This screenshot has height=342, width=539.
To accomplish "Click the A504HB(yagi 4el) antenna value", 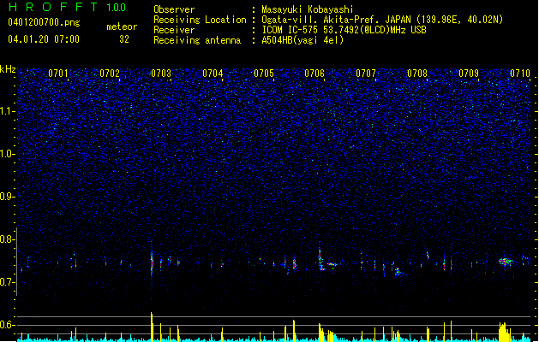I will pyautogui.click(x=302, y=40).
